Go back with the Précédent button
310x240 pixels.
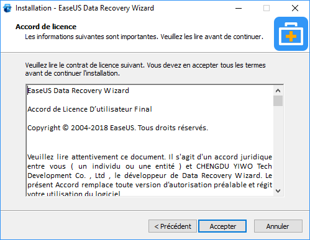(x=173, y=226)
